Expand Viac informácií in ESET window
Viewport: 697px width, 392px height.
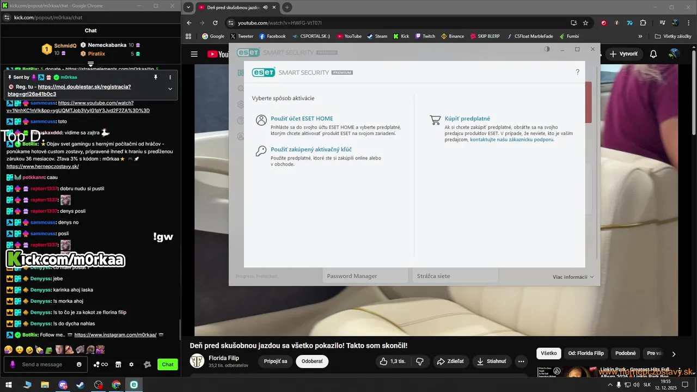tap(573, 277)
